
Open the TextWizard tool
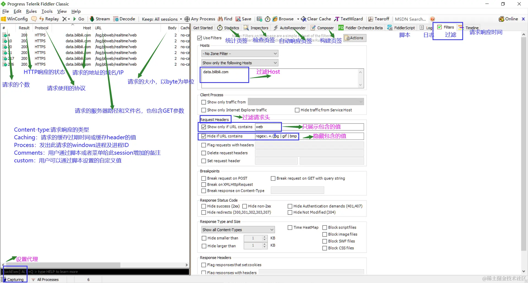(x=348, y=19)
